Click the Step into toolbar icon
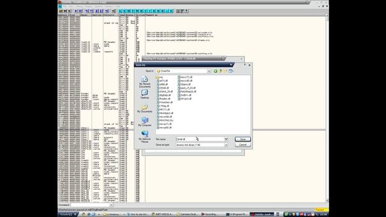This screenshot has width=386, height=217. pyautogui.click(x=87, y=11)
